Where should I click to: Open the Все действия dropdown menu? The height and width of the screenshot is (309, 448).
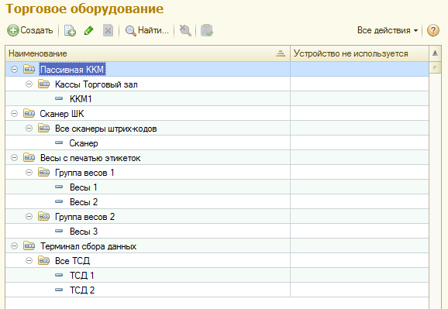(x=388, y=30)
